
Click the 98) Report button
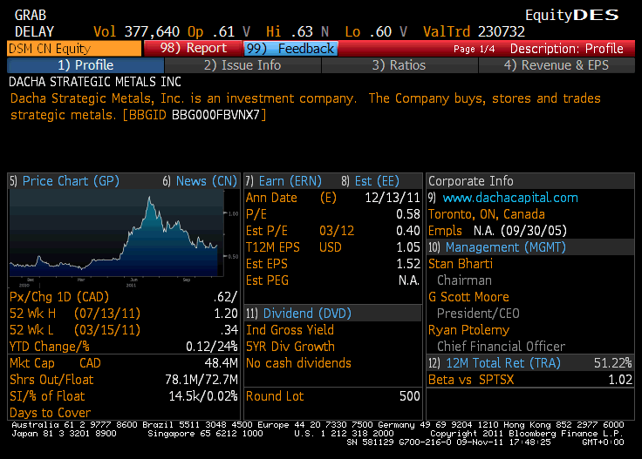click(x=193, y=48)
